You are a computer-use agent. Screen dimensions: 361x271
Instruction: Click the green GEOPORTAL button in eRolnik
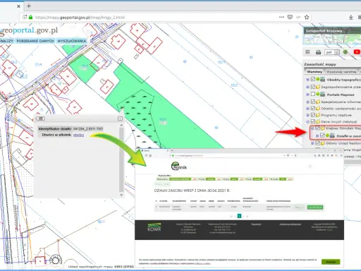tap(315, 207)
